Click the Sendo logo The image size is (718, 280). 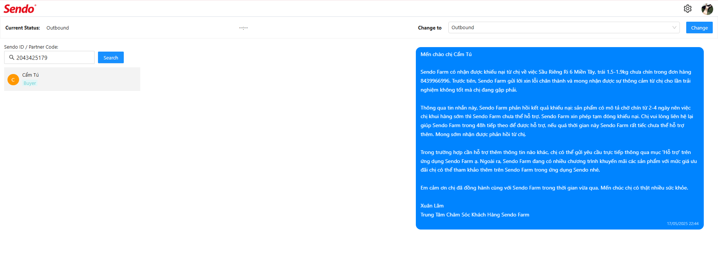20,9
